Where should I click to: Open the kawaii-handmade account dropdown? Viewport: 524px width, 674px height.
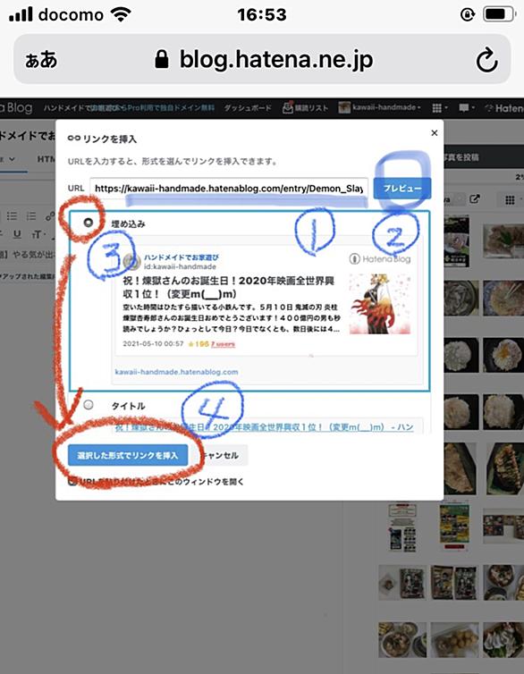point(379,107)
